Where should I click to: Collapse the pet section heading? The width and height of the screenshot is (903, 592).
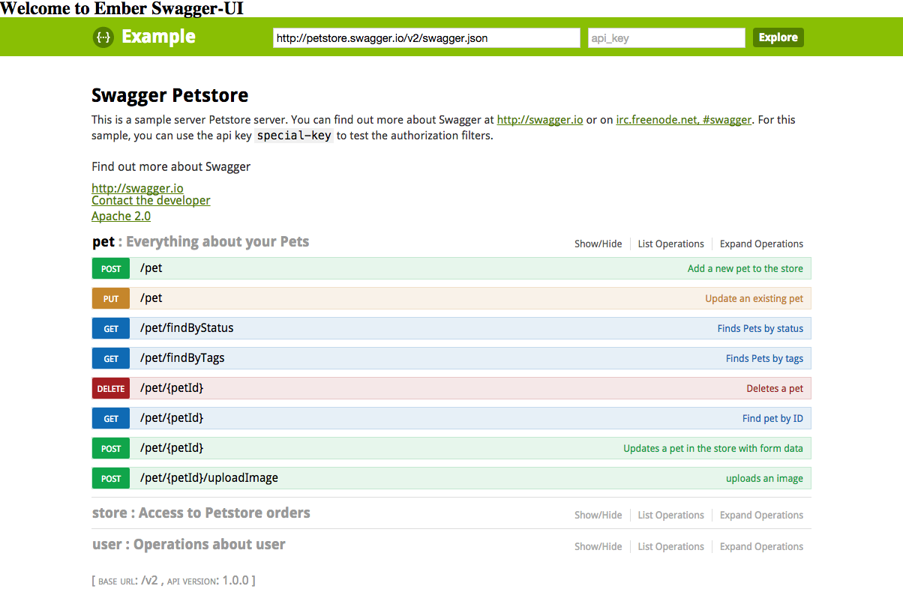tap(200, 241)
